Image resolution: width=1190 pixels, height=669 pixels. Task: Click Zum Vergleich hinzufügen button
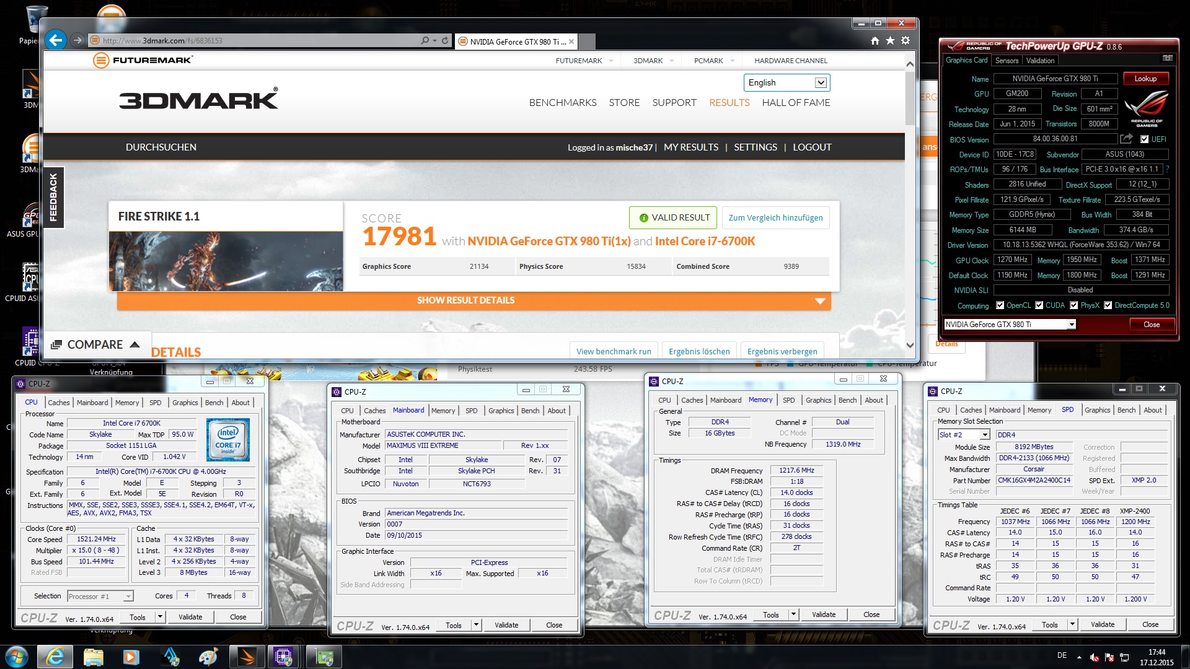775,217
